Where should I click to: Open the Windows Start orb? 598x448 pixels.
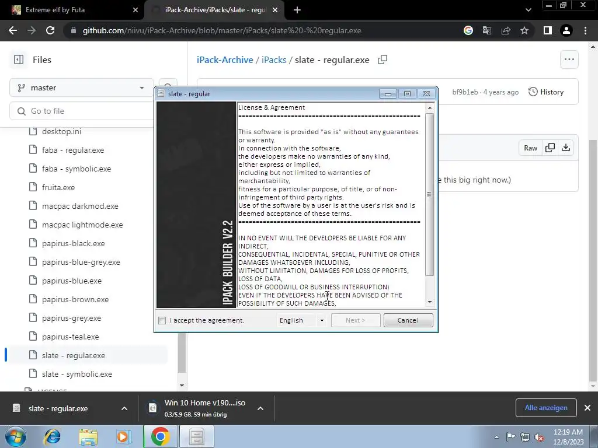click(x=15, y=436)
